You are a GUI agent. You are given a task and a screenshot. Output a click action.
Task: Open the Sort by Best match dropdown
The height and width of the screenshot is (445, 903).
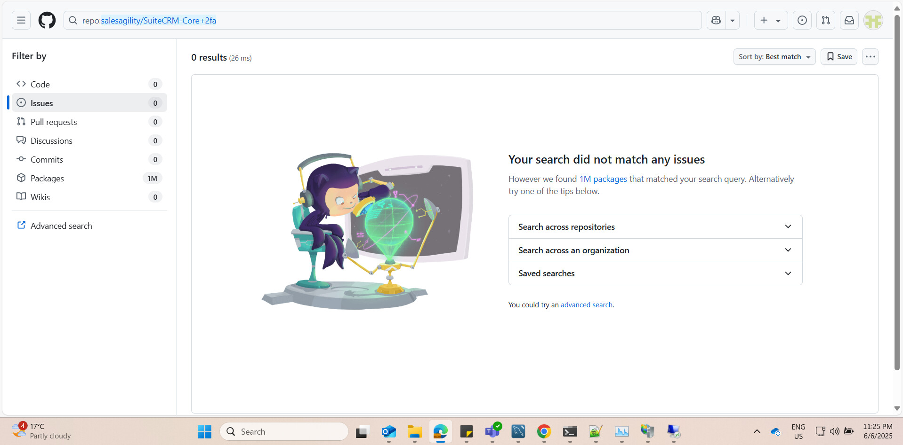774,57
